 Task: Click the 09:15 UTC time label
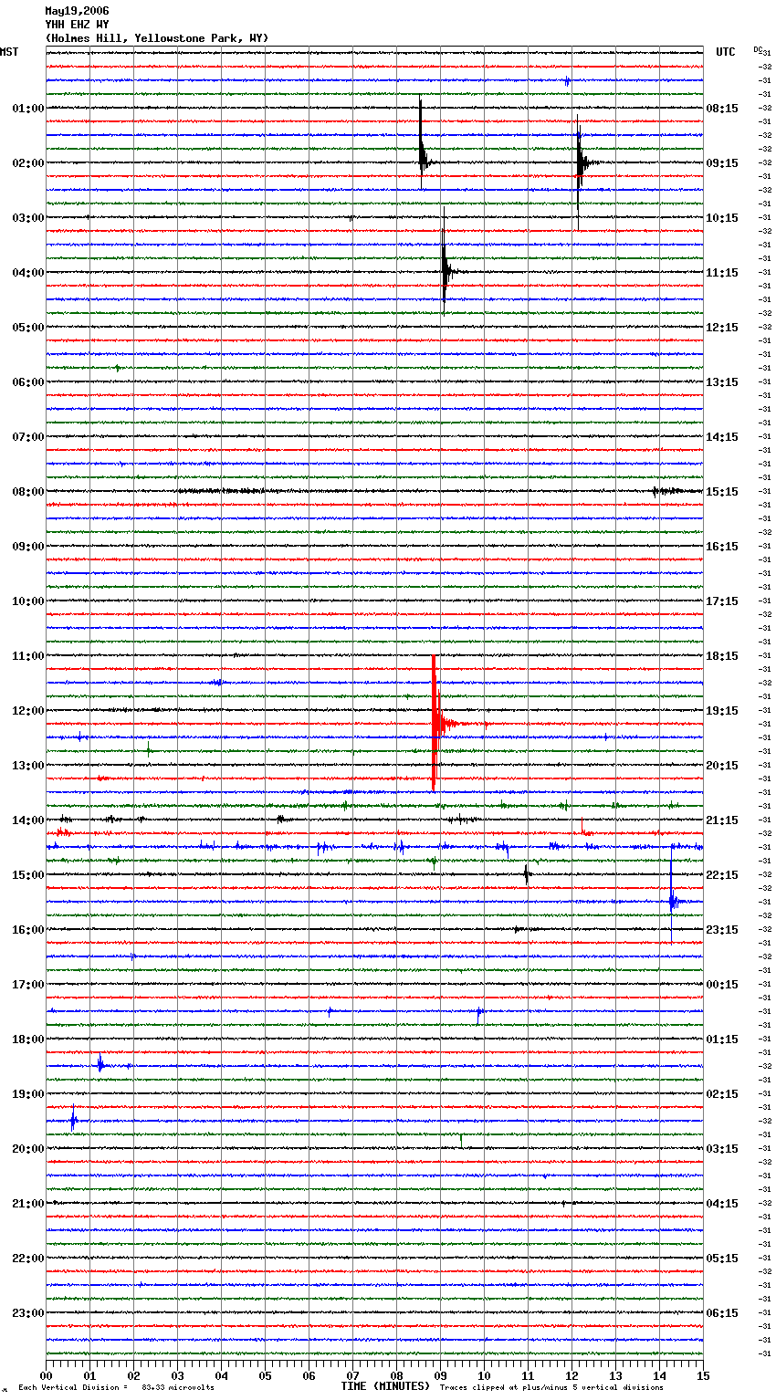722,163
